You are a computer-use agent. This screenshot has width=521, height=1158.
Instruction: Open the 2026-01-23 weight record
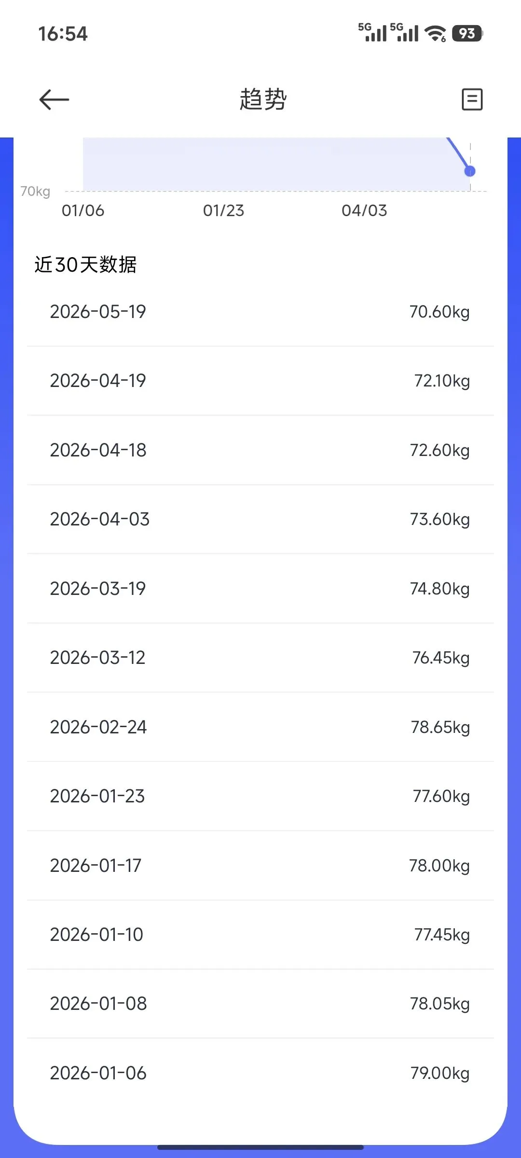coord(260,796)
